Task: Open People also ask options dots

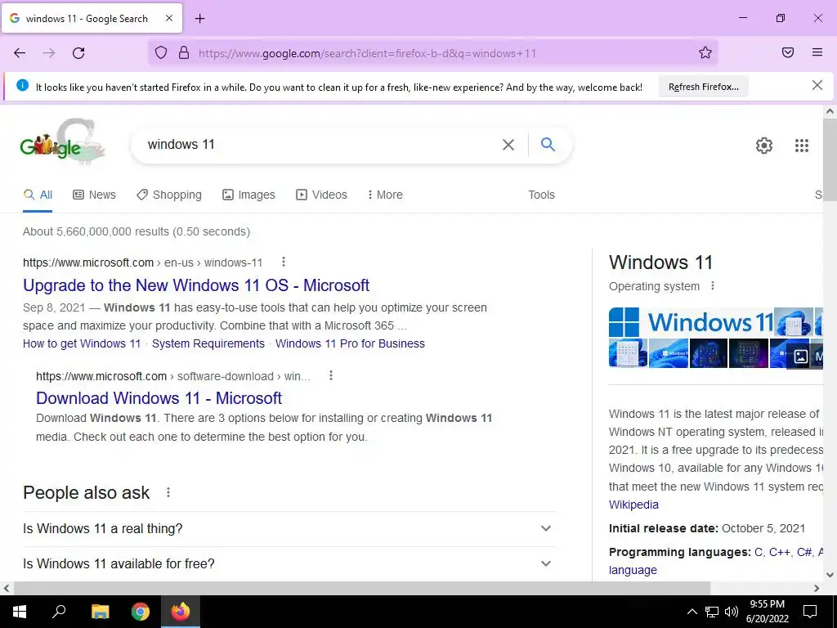Action: coord(168,492)
